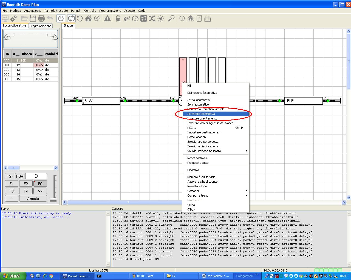Click the connect-to-server monitor icon

pyautogui.click(x=5, y=19)
